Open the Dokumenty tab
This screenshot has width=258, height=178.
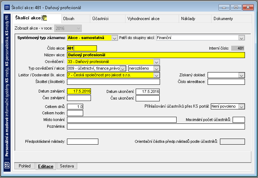click(x=231, y=19)
